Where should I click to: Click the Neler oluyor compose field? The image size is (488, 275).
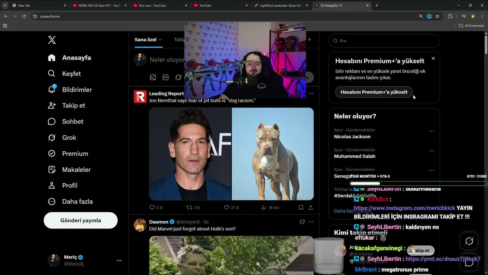coord(167,60)
